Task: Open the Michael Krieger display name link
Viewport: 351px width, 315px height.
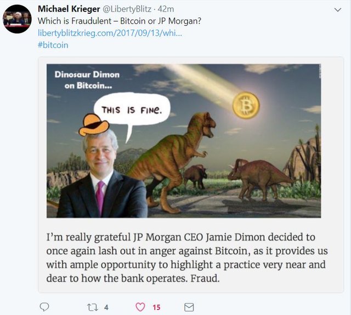Action: (x=69, y=9)
